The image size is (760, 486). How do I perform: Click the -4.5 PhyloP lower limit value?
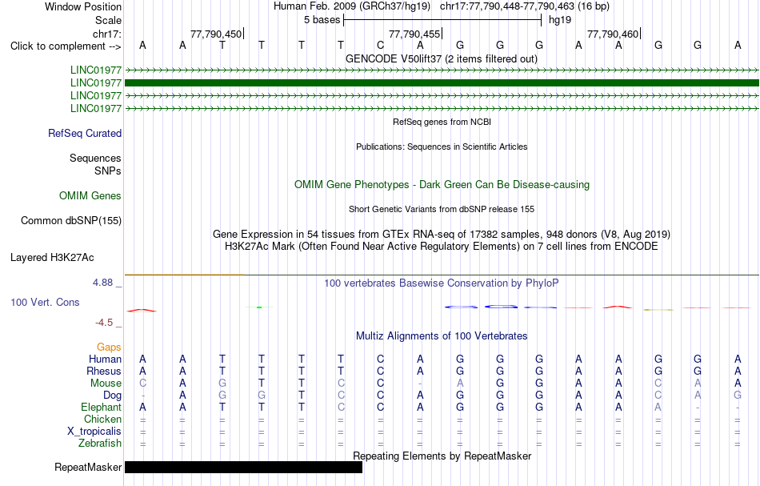pos(104,323)
